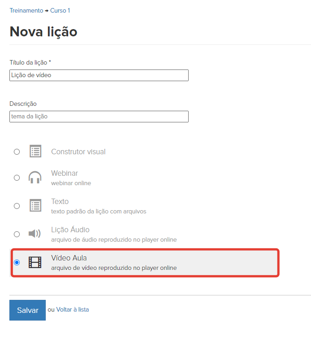The image size is (311, 338).
Task: Focus the Título da lição input field
Action: tap(99, 75)
